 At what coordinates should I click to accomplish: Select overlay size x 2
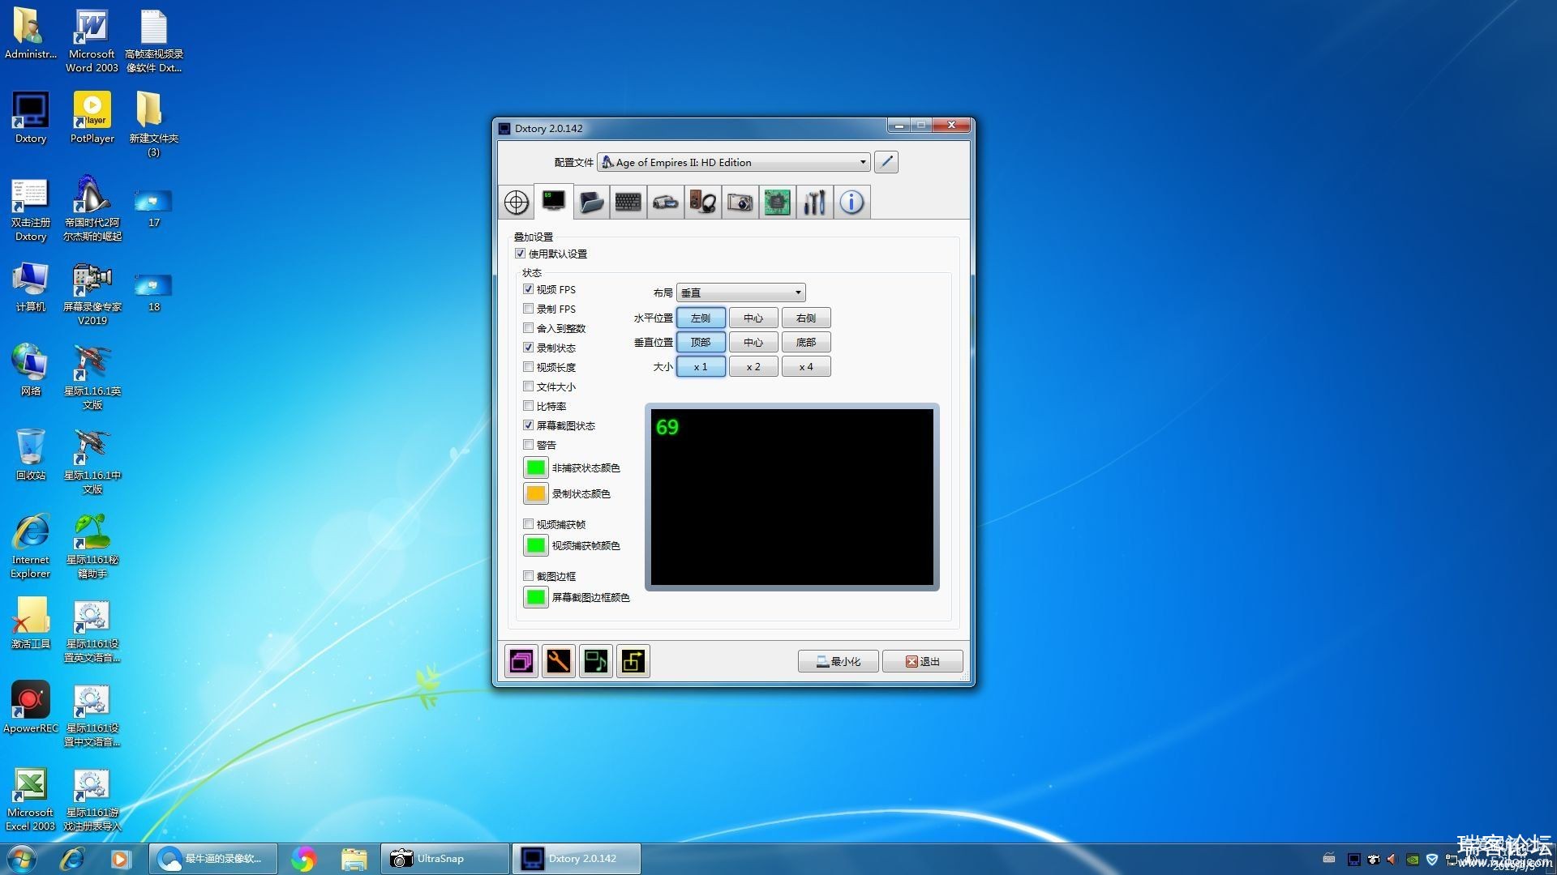[x=753, y=366]
